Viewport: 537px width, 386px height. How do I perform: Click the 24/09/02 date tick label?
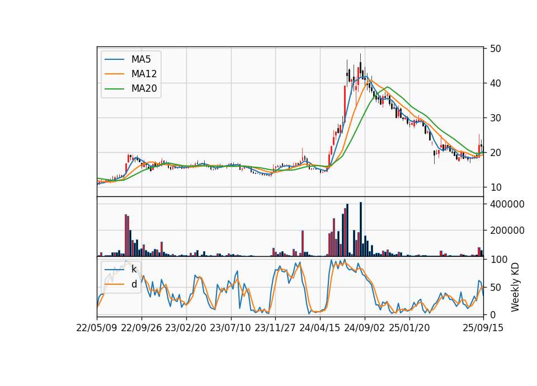[364, 328]
